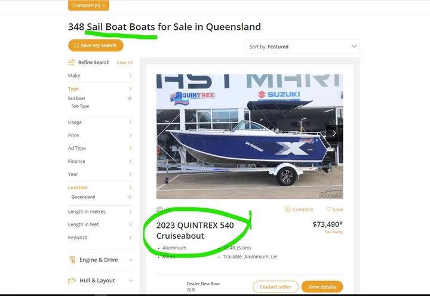Click the Contact seller button
The width and height of the screenshot is (430, 296).
coord(275,287)
